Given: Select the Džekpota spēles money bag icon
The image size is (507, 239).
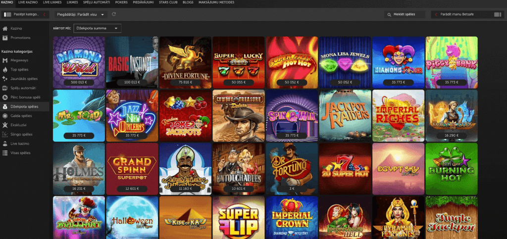Looking at the screenshot, I should point(5,106).
